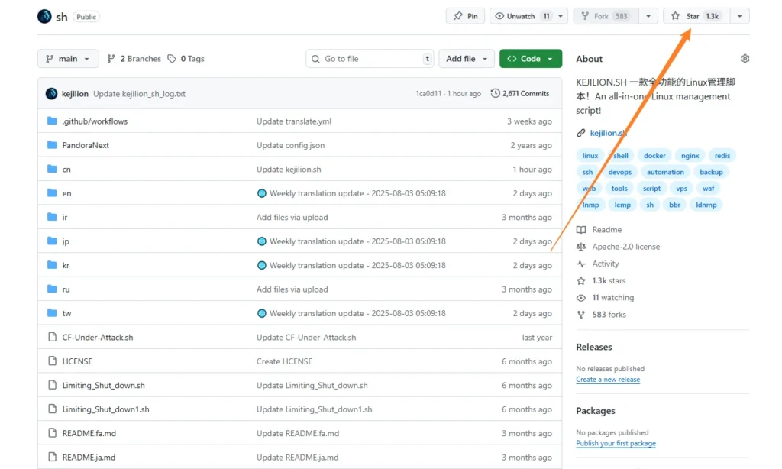782x469 pixels.
Task: Click the sh repository name
Action: tap(62, 17)
